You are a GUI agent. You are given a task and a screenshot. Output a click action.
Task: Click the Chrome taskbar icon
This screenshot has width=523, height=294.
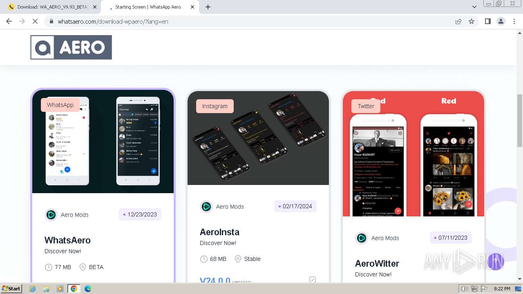click(74, 289)
